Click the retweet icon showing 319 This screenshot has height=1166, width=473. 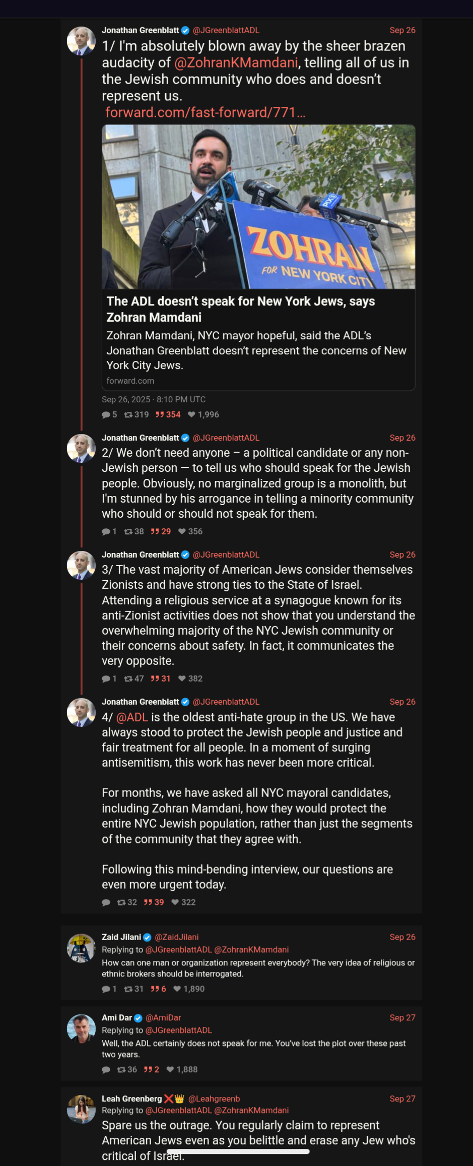pyautogui.click(x=128, y=415)
